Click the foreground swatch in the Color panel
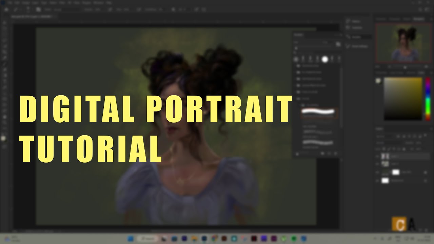The height and width of the screenshot is (244, 434). (x=378, y=81)
